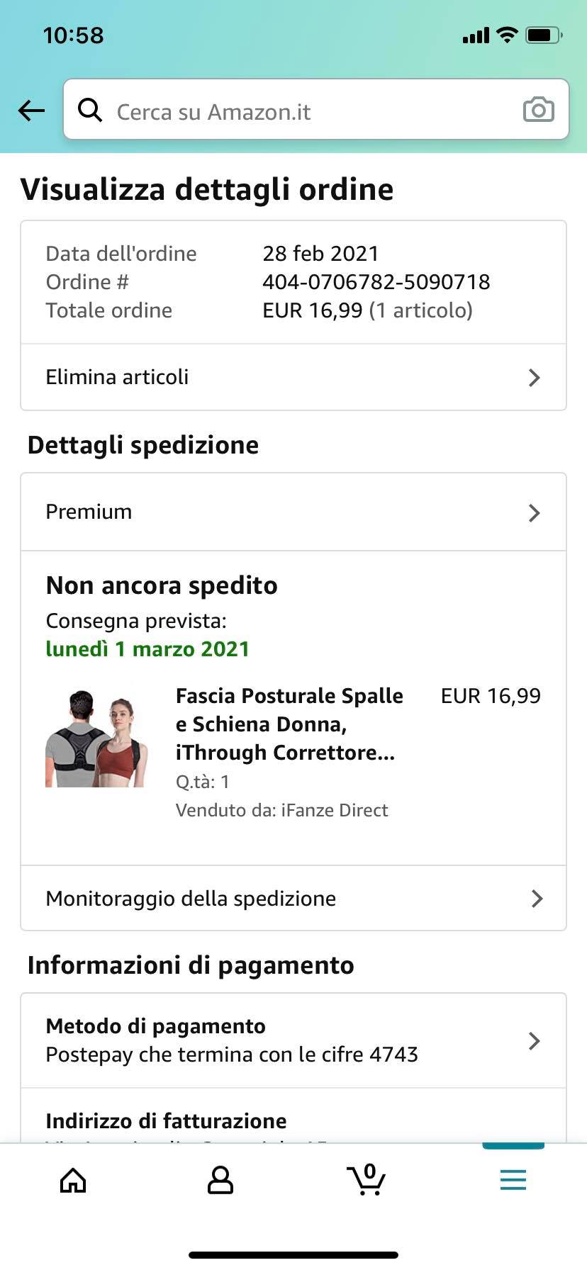Go to Home tab icon
The image size is (587, 1270).
[x=73, y=1181]
